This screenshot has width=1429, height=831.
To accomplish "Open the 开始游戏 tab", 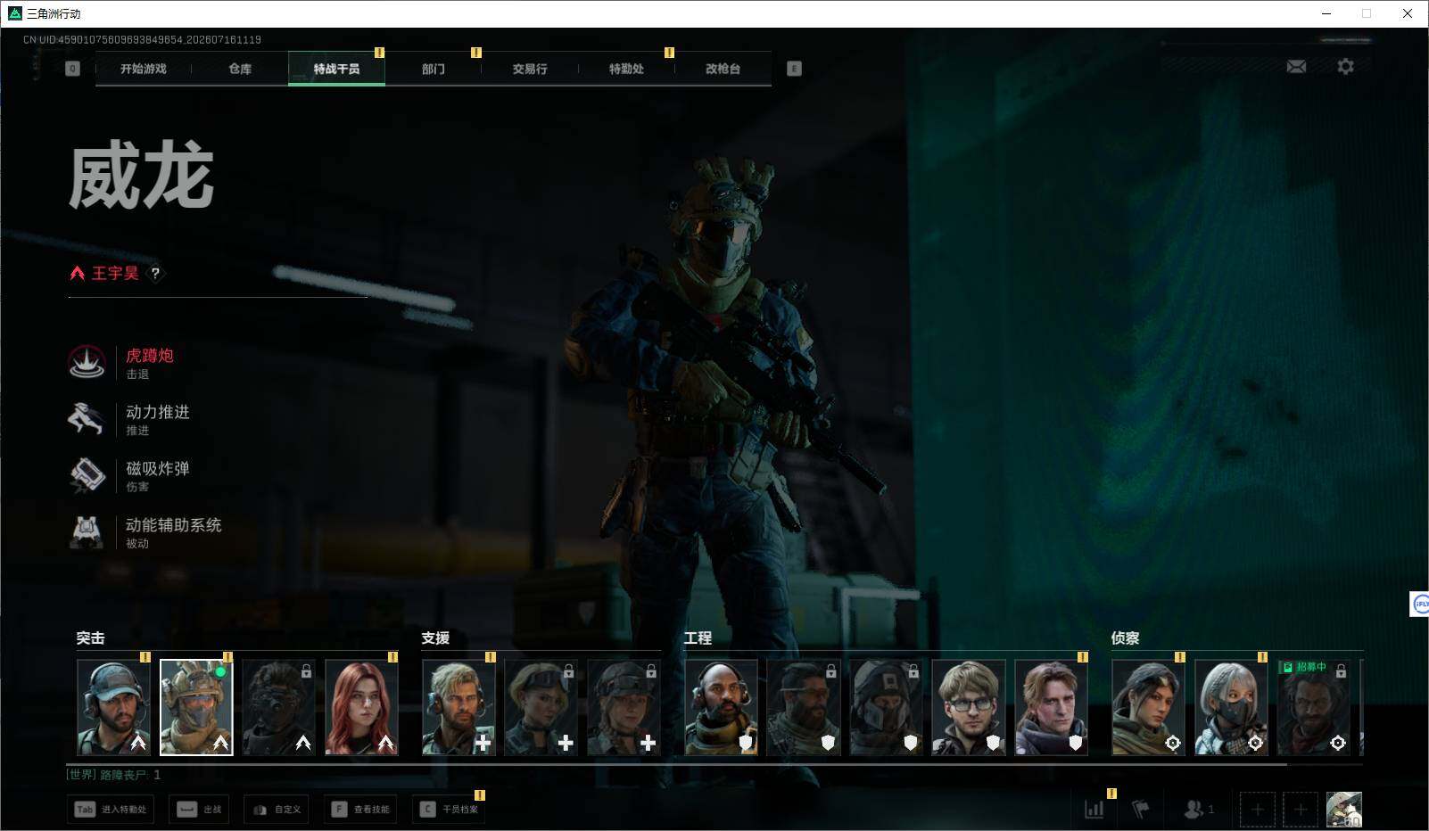I will 144,69.
